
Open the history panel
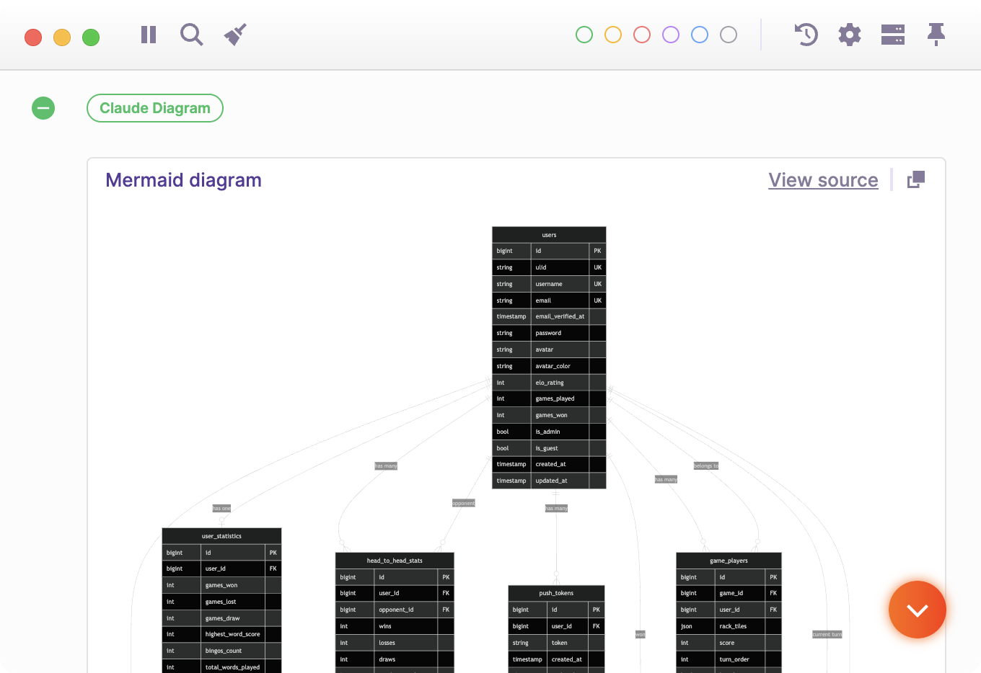pos(806,35)
